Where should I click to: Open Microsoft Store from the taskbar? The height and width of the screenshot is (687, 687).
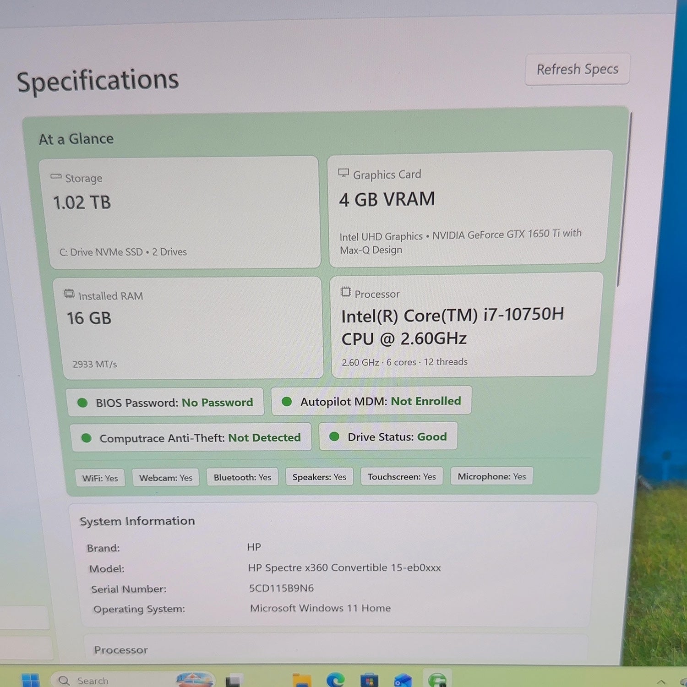pyautogui.click(x=369, y=680)
